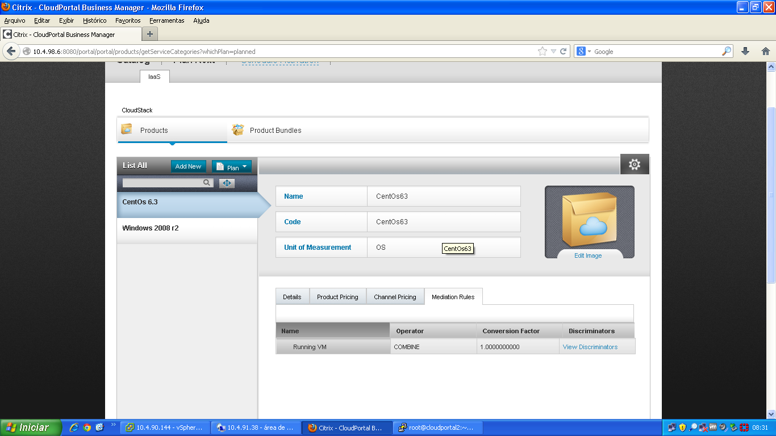Click the search magnifier in list filter
The image size is (776, 436).
(x=207, y=183)
